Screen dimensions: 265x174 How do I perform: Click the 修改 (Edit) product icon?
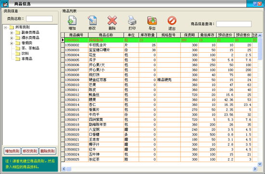92,21
